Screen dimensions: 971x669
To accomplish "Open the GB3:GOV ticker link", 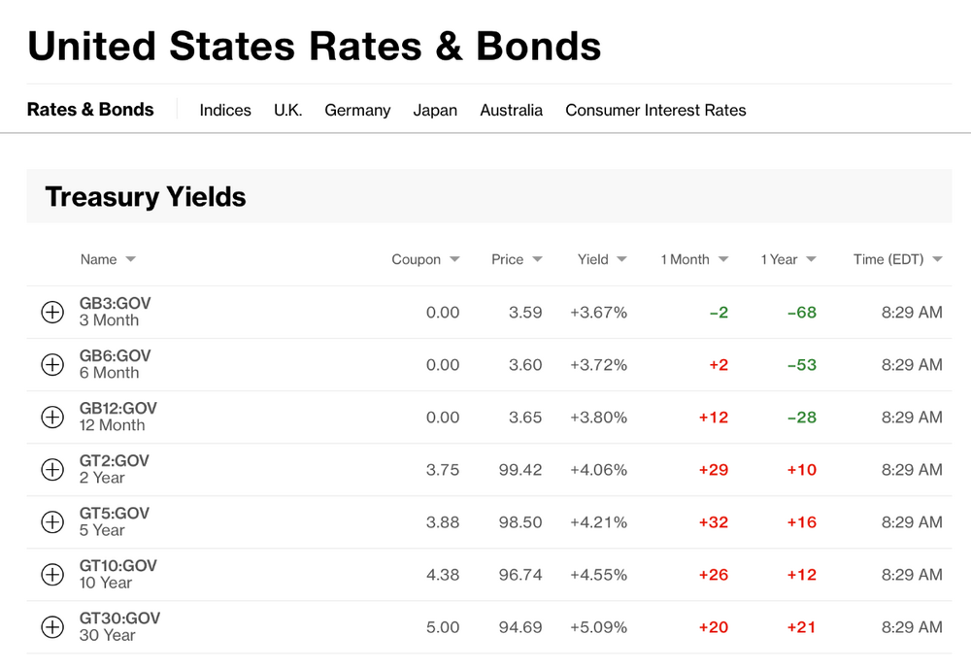I will [x=116, y=303].
